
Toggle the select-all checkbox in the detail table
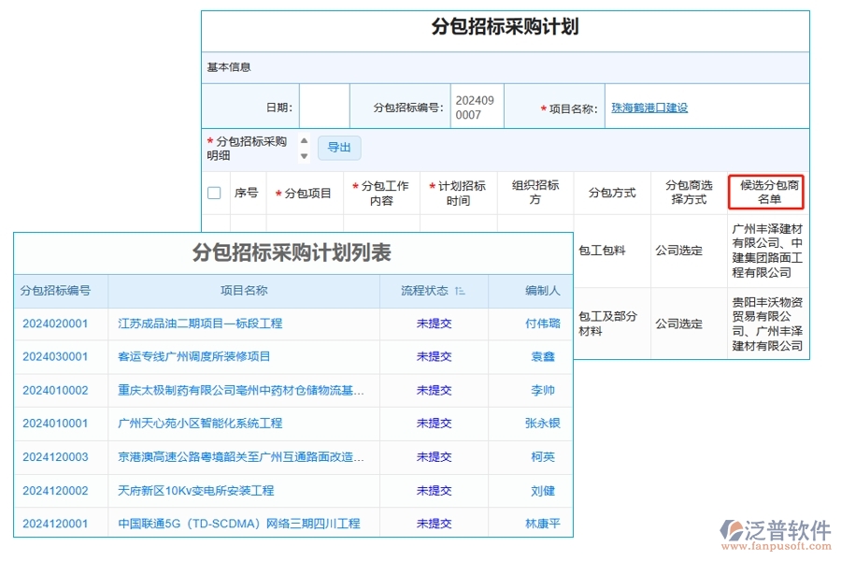click(214, 192)
